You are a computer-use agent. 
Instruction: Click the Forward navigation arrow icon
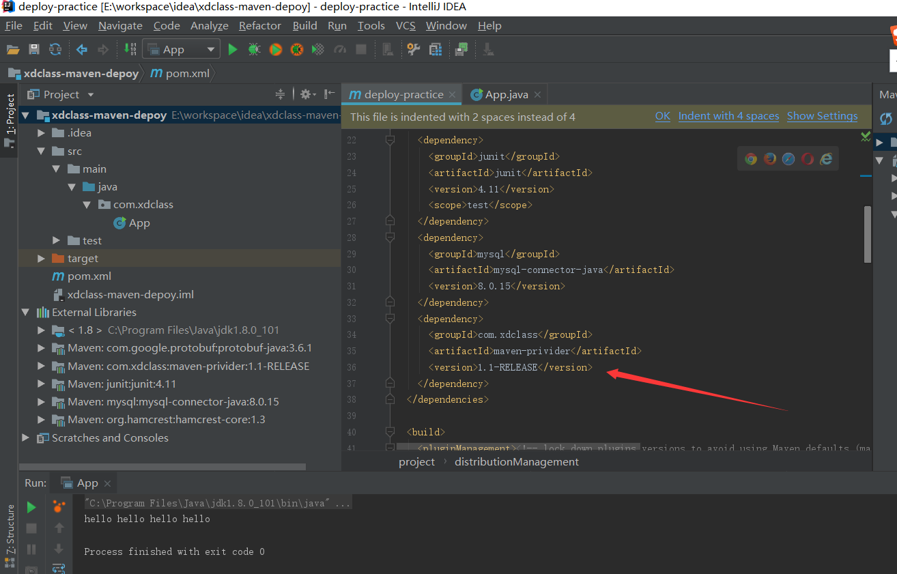point(103,49)
